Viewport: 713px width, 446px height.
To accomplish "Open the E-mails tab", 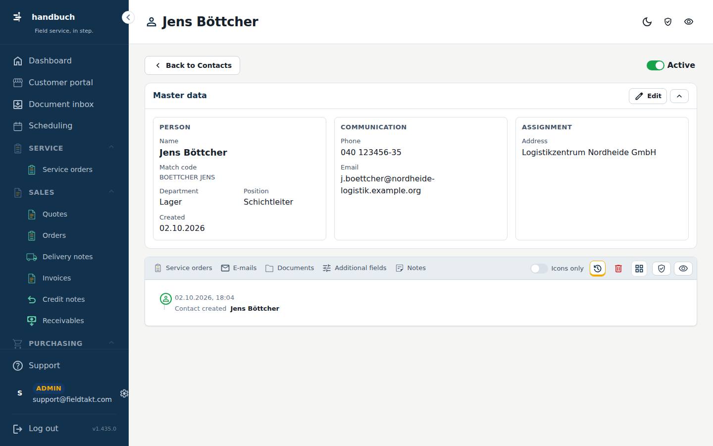I will pos(239,268).
